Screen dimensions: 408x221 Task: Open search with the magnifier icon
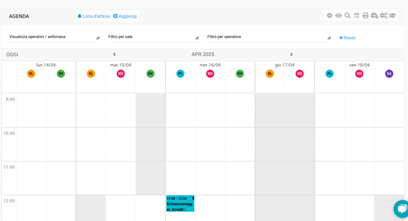[x=348, y=15]
